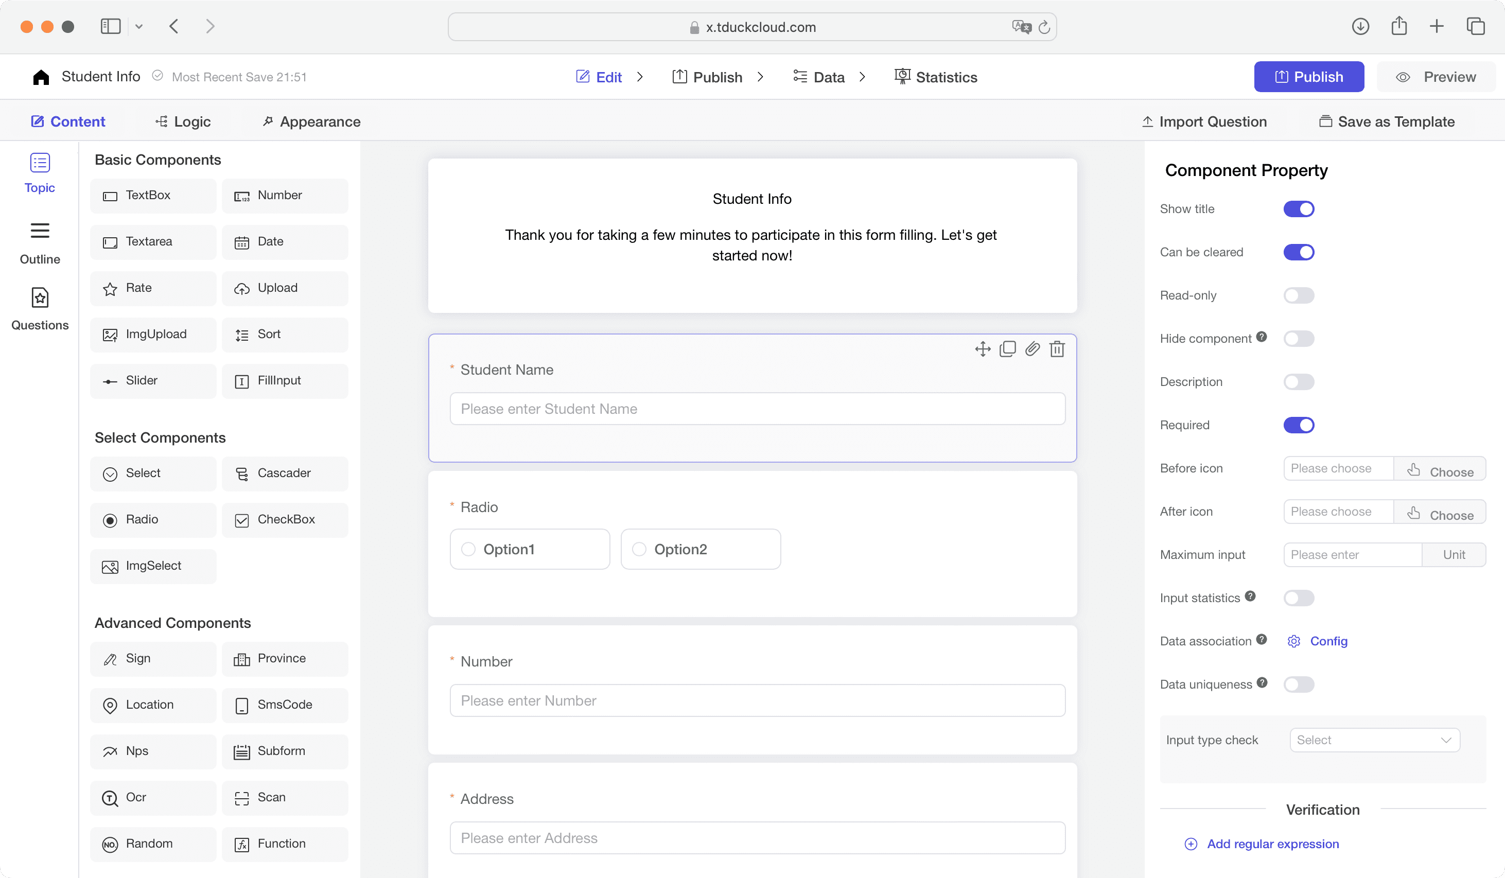Click the move handle icon on Student Name card
The height and width of the screenshot is (878, 1505).
pos(983,349)
